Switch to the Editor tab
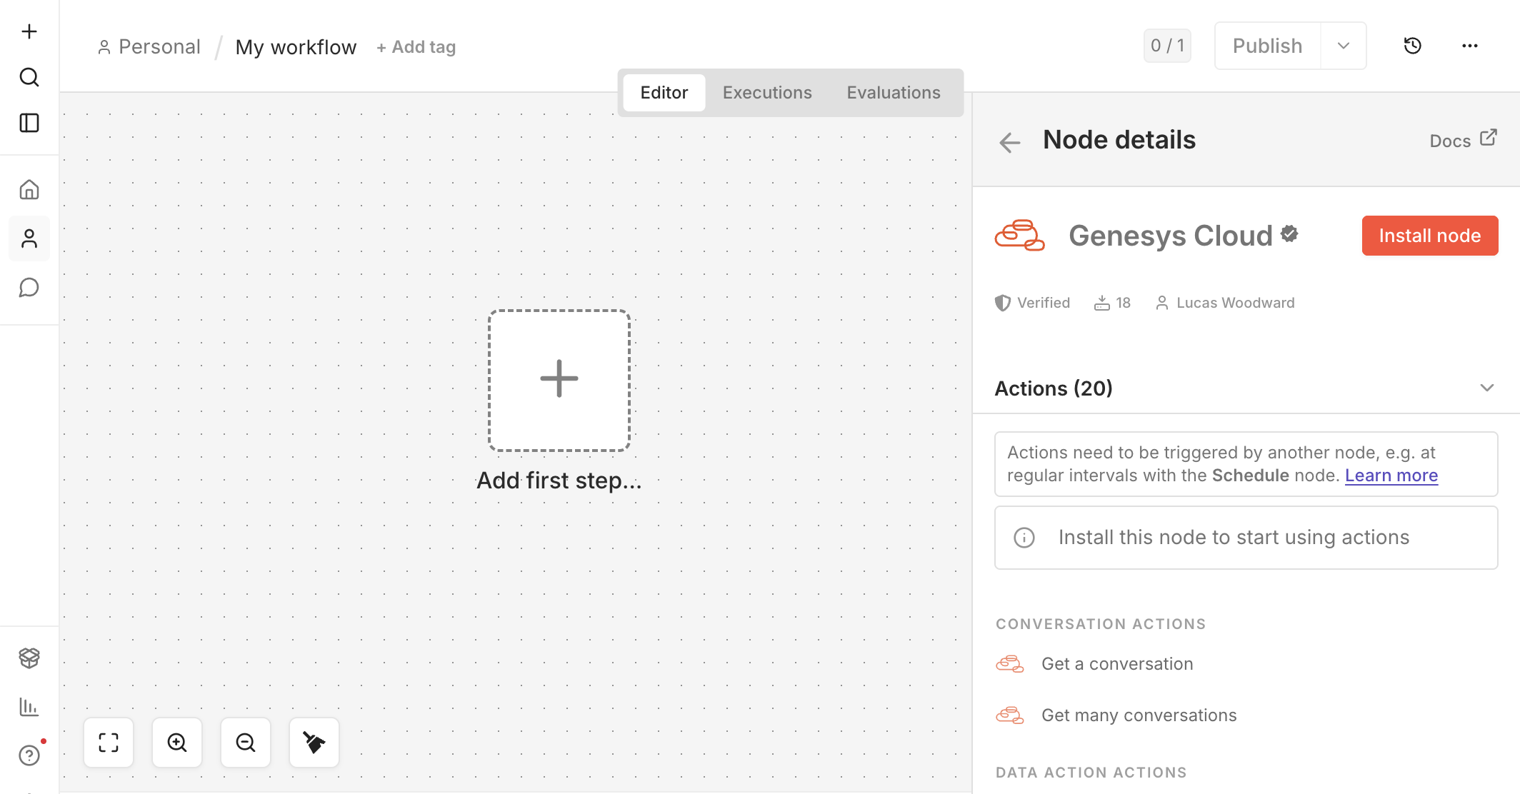This screenshot has height=794, width=1520. pos(664,93)
